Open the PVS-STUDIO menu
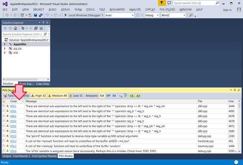 (x=167, y=10)
